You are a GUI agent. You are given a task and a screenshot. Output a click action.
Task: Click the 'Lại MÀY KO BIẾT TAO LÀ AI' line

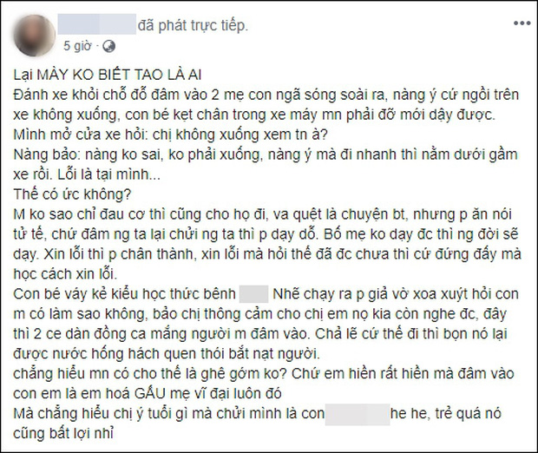(108, 75)
